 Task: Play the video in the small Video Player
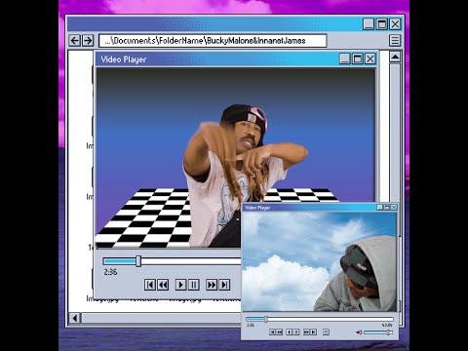click(290, 332)
